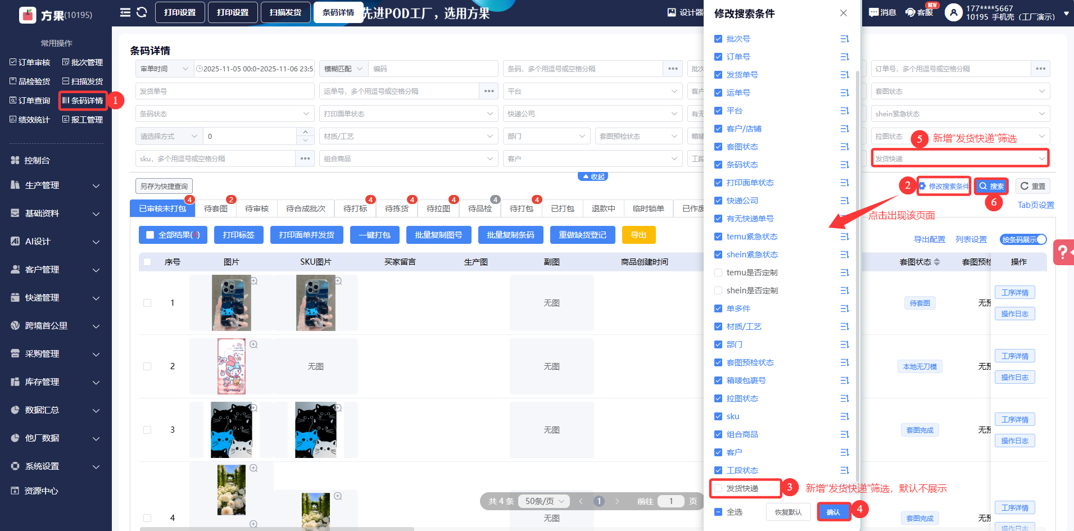Open the 模糊匹配 match-mode dropdown
Viewport: 1074px width, 531px height.
click(343, 69)
